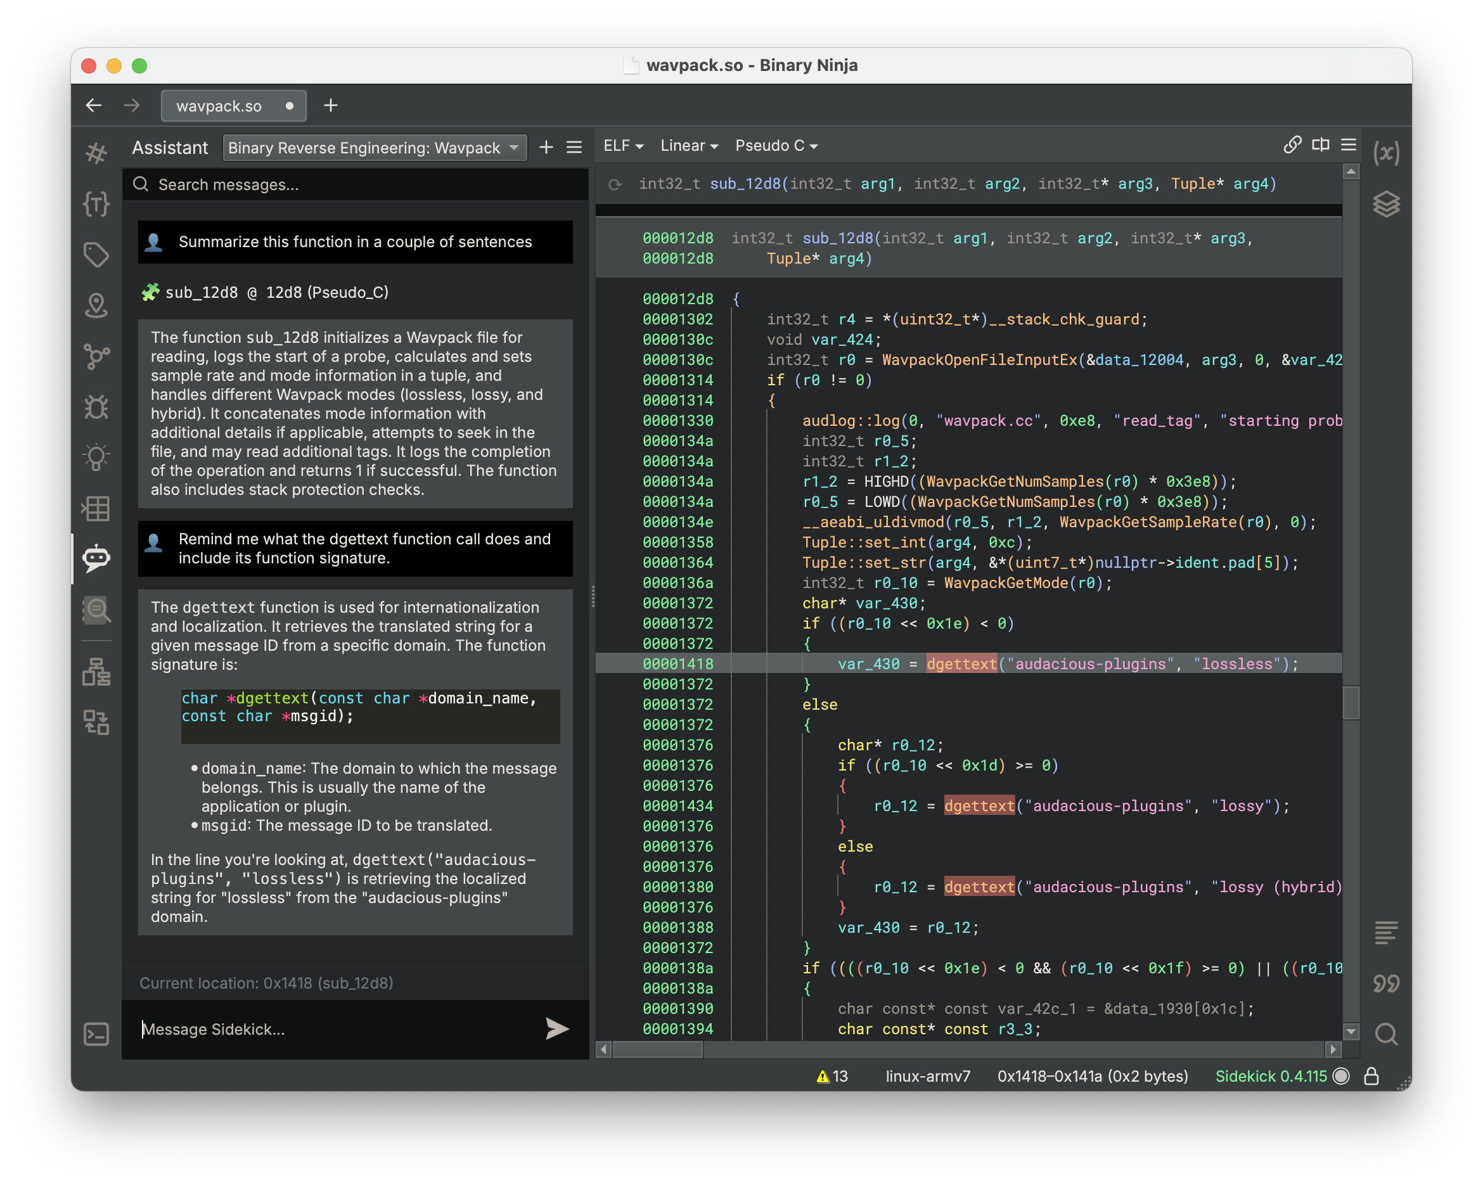Click address 00001418 in the code listing

[677, 663]
